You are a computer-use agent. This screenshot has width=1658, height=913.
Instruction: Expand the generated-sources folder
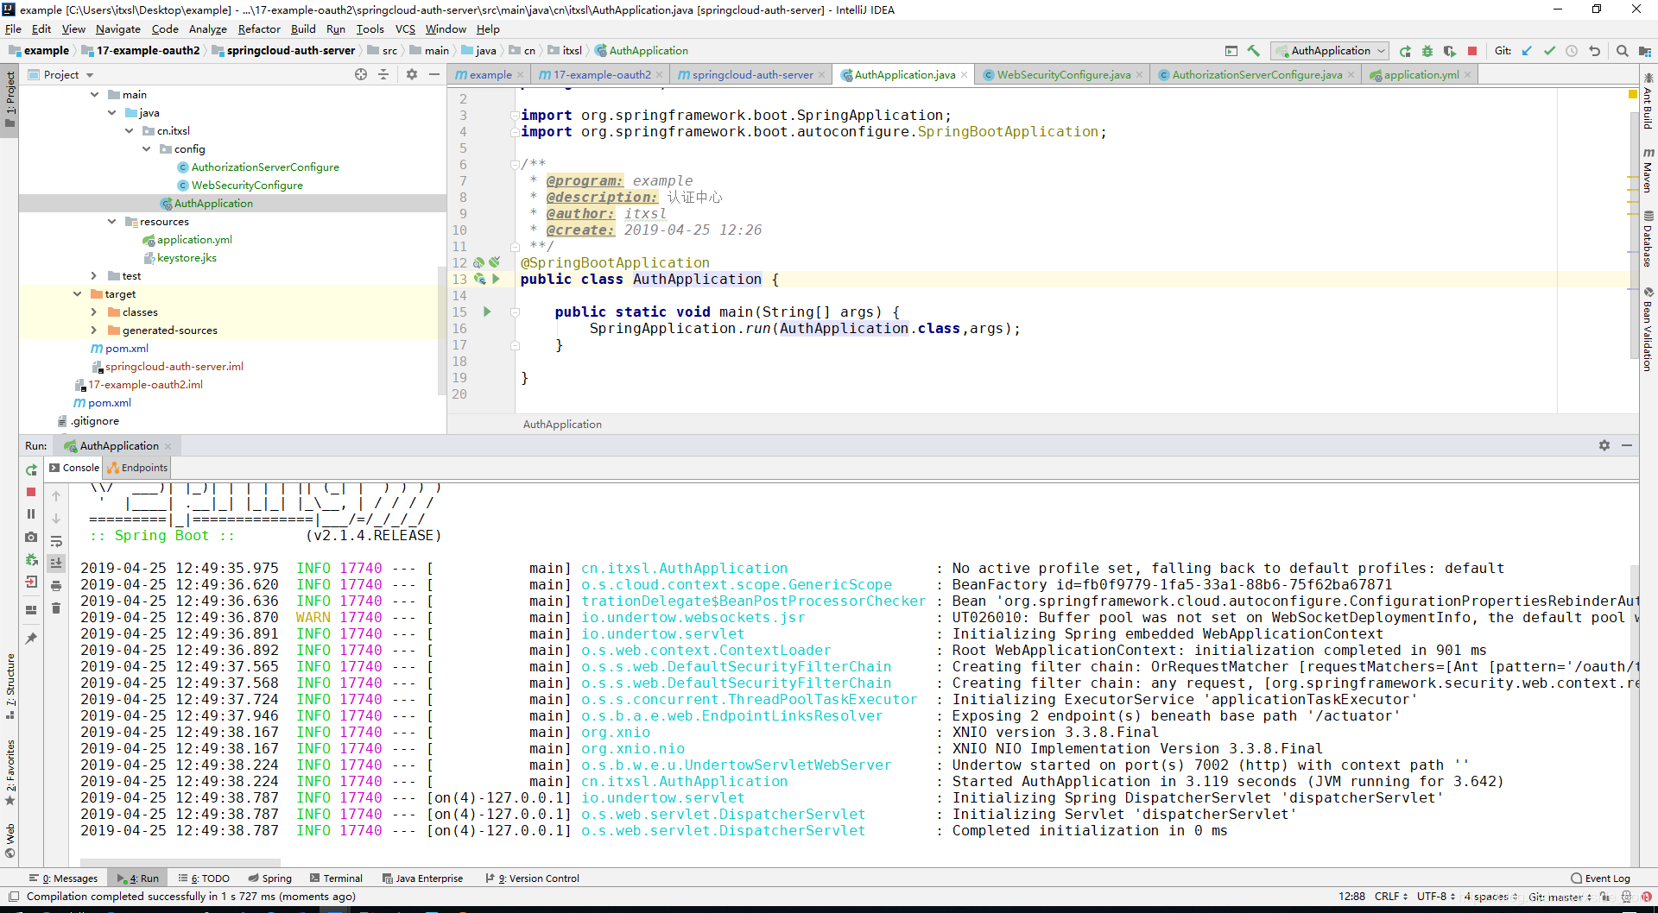[94, 331]
